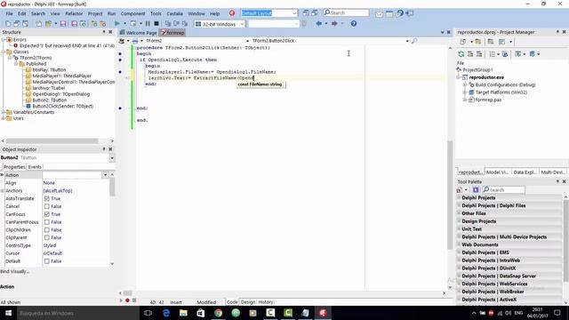
Task: Click the Tool Palette search field
Action: (503, 189)
